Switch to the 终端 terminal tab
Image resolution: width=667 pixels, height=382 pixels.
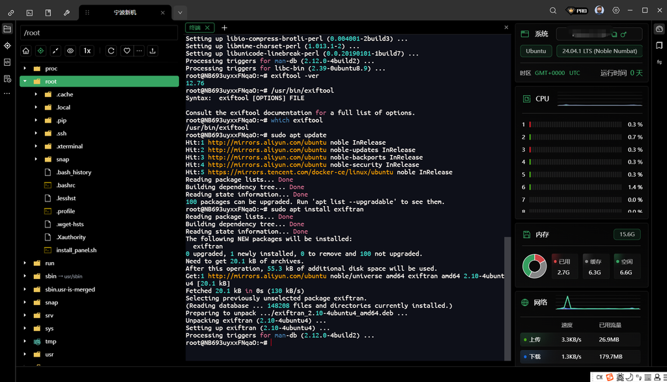(x=195, y=27)
